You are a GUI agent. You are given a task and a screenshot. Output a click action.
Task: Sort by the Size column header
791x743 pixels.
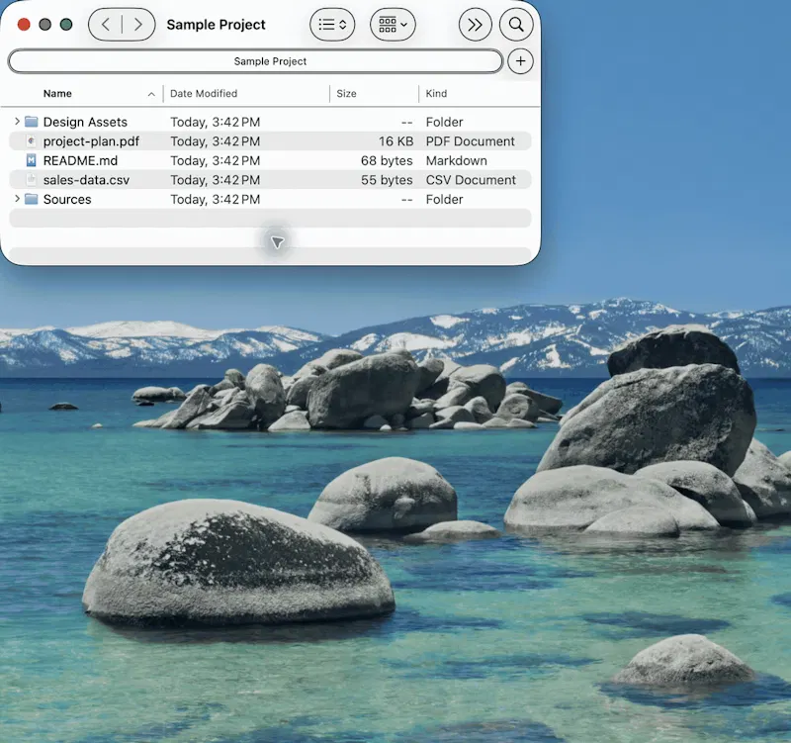pos(346,93)
